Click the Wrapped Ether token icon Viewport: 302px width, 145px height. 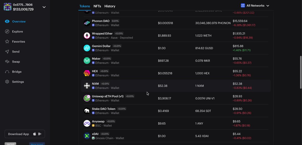pyautogui.click(x=87, y=36)
